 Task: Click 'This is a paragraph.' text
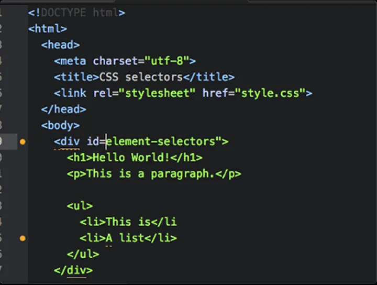coord(150,173)
